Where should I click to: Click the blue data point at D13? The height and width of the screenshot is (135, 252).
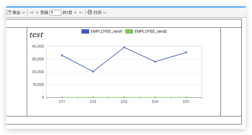click(124, 47)
